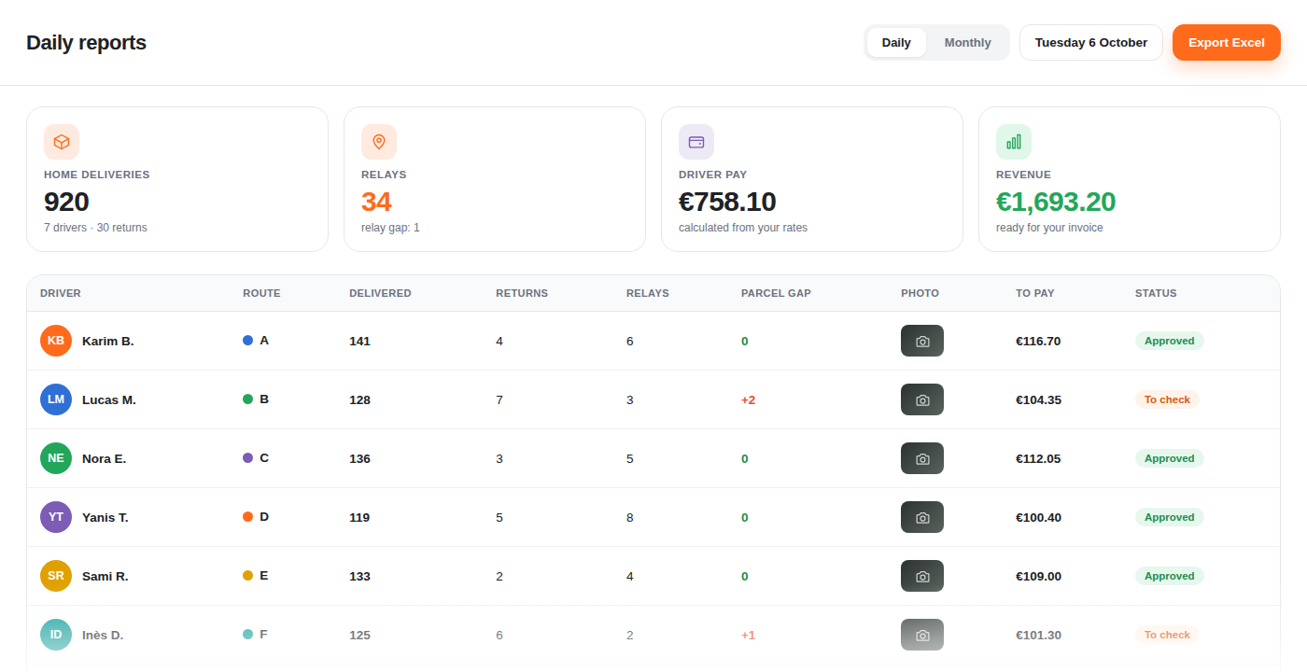Click the home deliveries total 920
The width and height of the screenshot is (1307, 672).
click(66, 202)
